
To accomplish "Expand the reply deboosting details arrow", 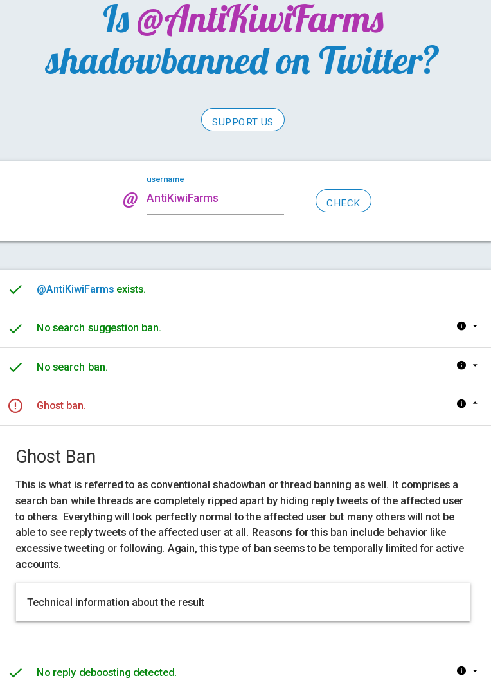I will tap(475, 670).
